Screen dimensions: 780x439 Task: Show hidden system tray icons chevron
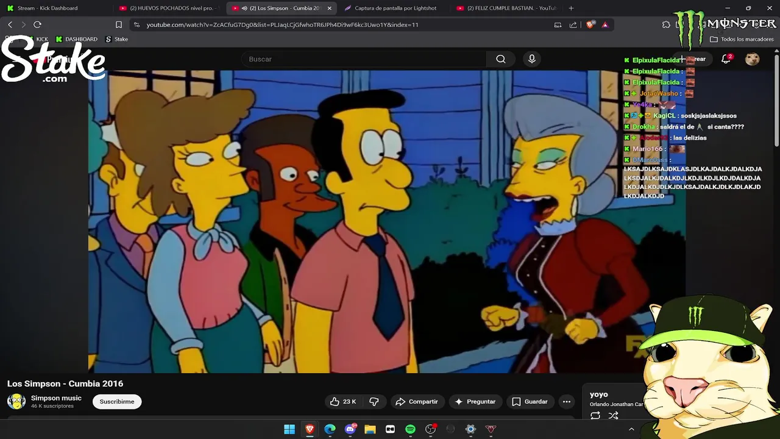[631, 429]
